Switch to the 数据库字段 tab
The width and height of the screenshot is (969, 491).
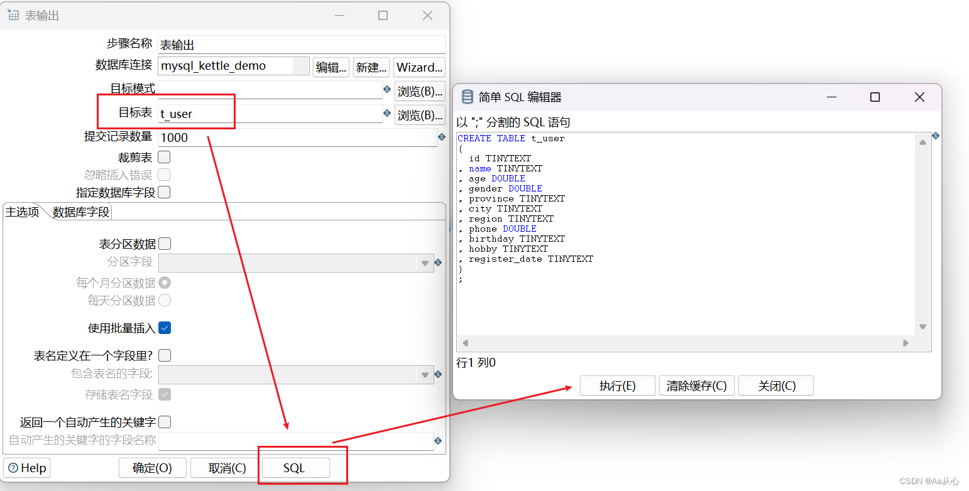80,212
